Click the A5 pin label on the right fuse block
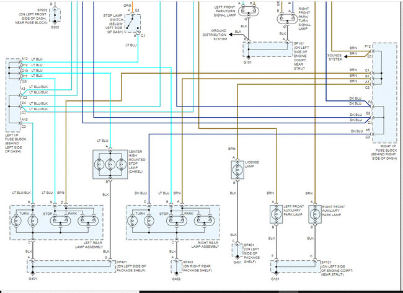The width and height of the screenshot is (403, 293). (368, 130)
